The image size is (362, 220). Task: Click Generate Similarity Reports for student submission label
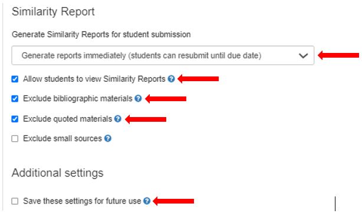pos(101,35)
